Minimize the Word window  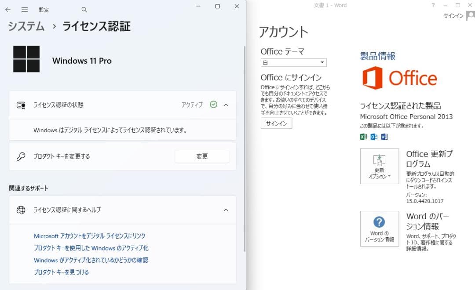[x=445, y=5]
